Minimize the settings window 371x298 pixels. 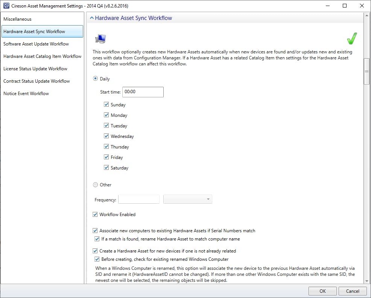coord(328,6)
